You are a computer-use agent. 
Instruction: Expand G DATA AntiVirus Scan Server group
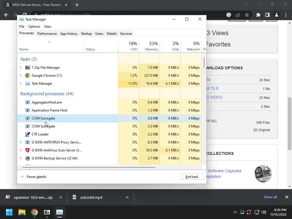(21, 150)
